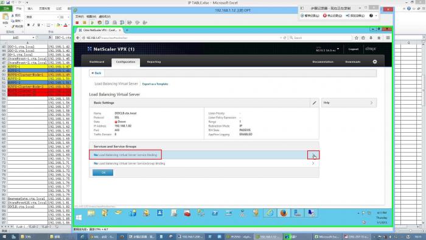The width and height of the screenshot is (426, 240).
Task: Open second menu in VM console menu bar
Action: pos(91,16)
